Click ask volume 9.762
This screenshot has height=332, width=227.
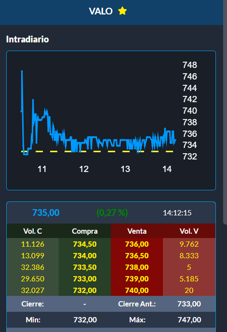click(x=189, y=244)
